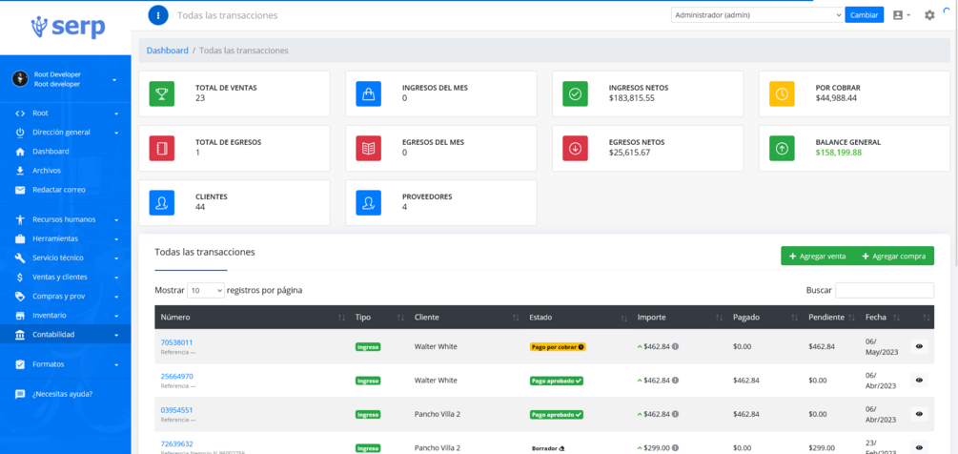This screenshot has height=454, width=958.
Task: Open the Administrador (admin) role dropdown
Action: [x=757, y=15]
